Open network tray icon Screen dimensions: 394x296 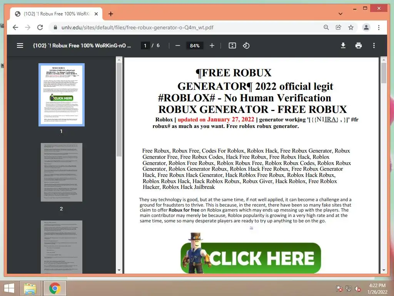[x=349, y=288]
